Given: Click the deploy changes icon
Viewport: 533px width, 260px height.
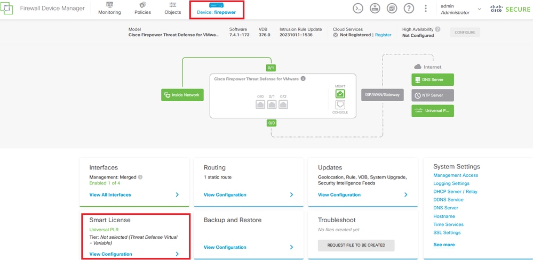Looking at the screenshot, I should click(375, 9).
